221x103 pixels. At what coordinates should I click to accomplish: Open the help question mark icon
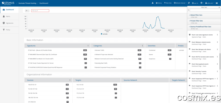click(202, 3)
